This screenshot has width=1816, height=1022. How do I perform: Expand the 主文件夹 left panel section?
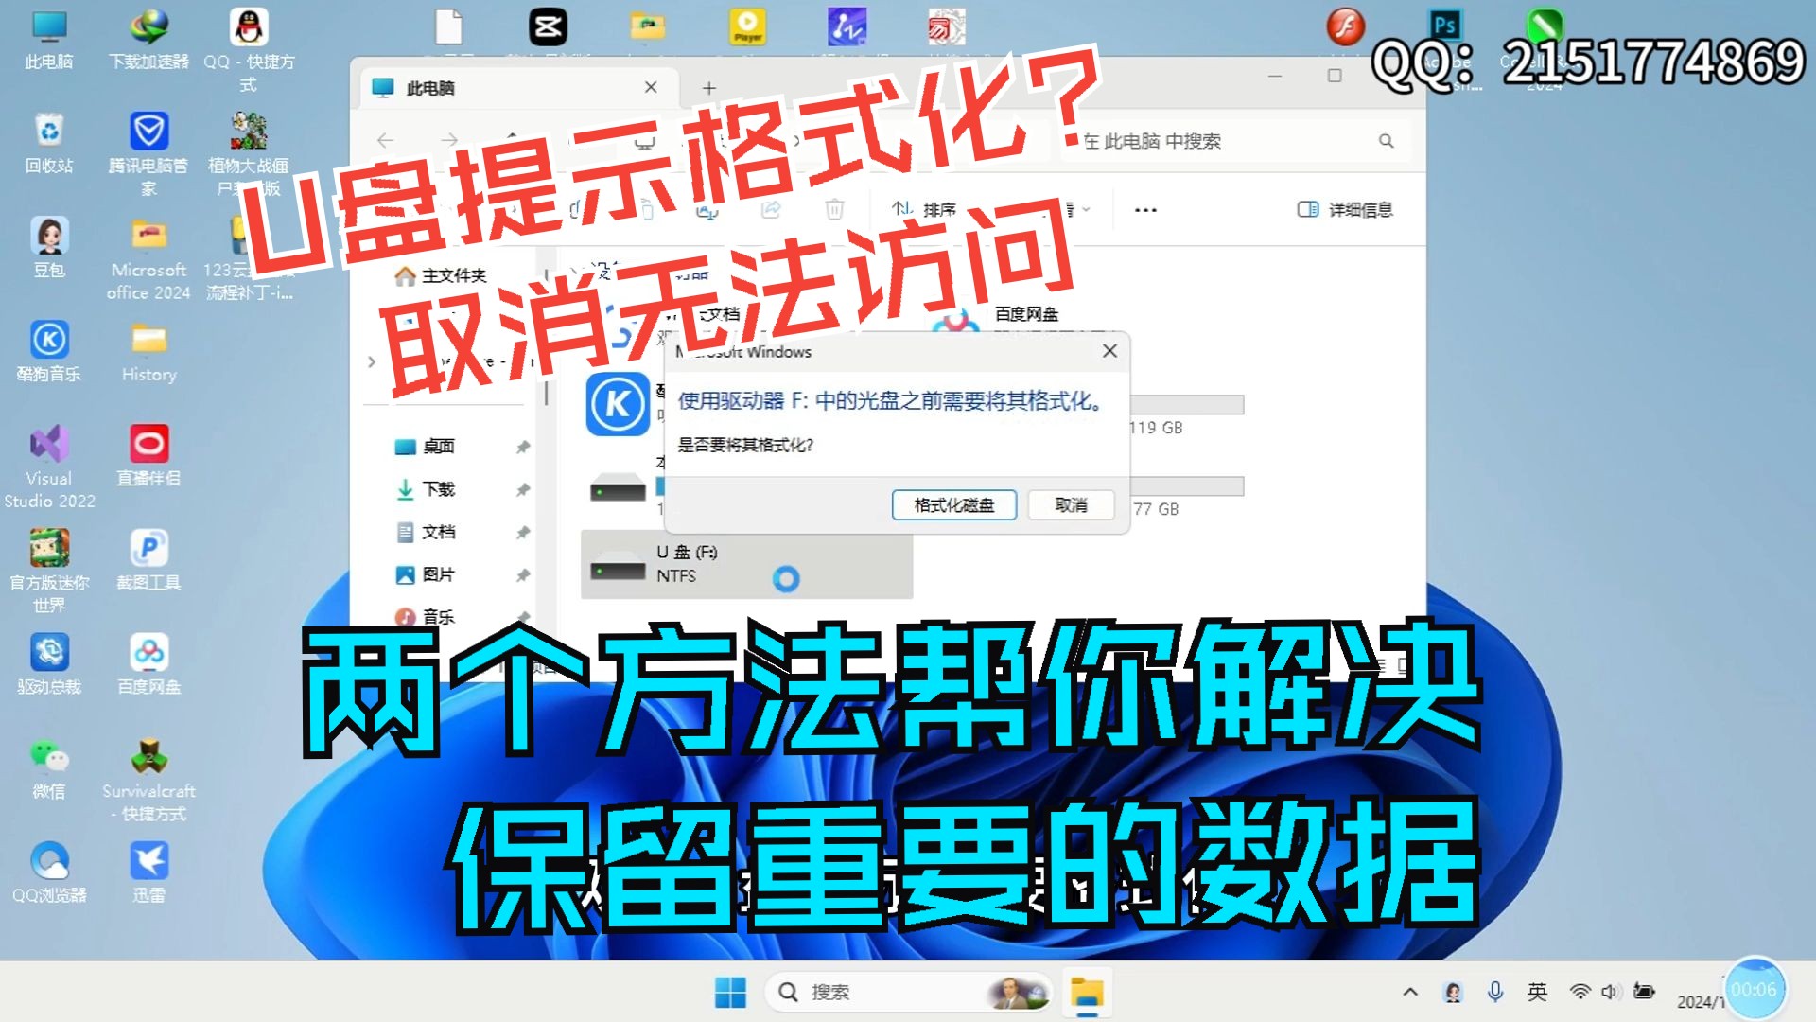[x=380, y=272]
